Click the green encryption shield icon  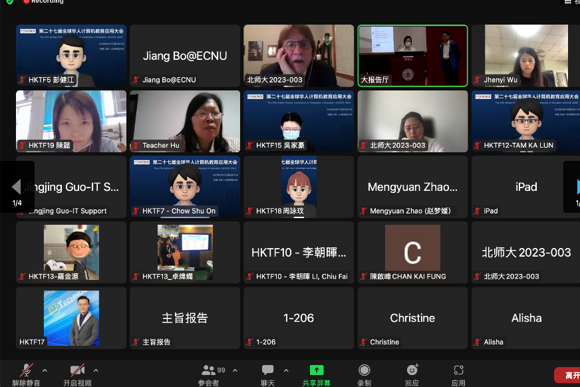(x=10, y=2)
